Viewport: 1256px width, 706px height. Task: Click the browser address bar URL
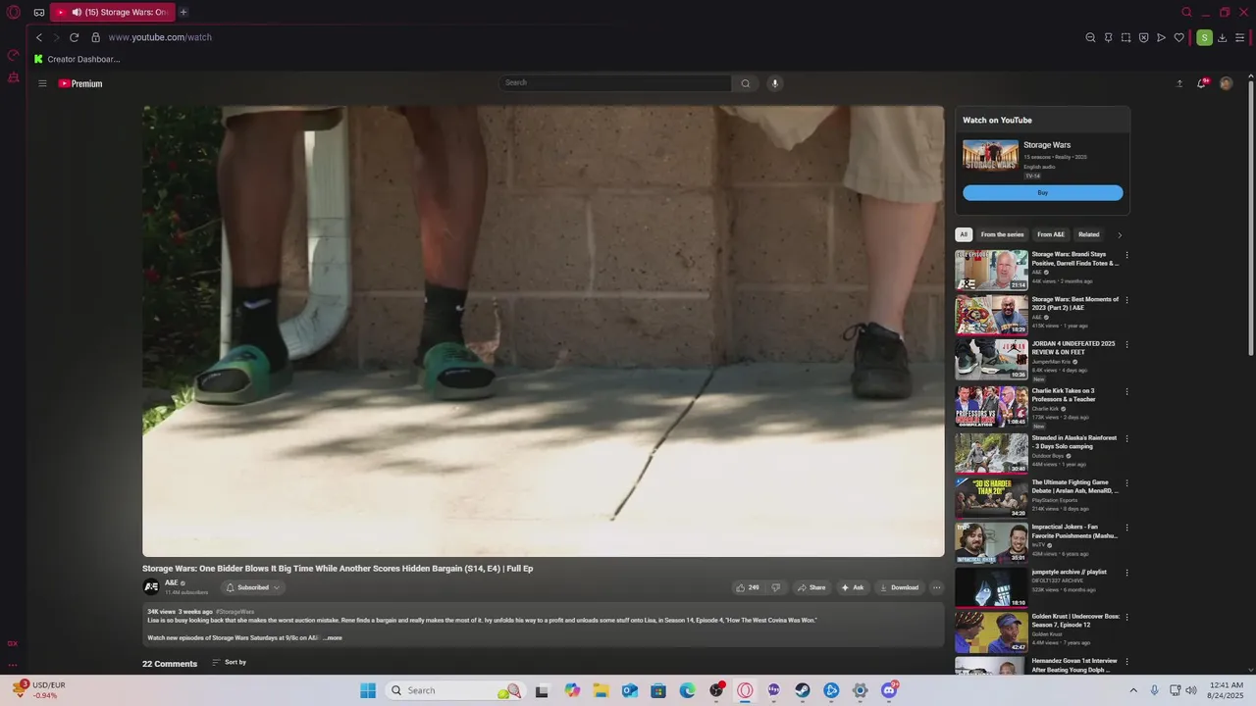[160, 37]
